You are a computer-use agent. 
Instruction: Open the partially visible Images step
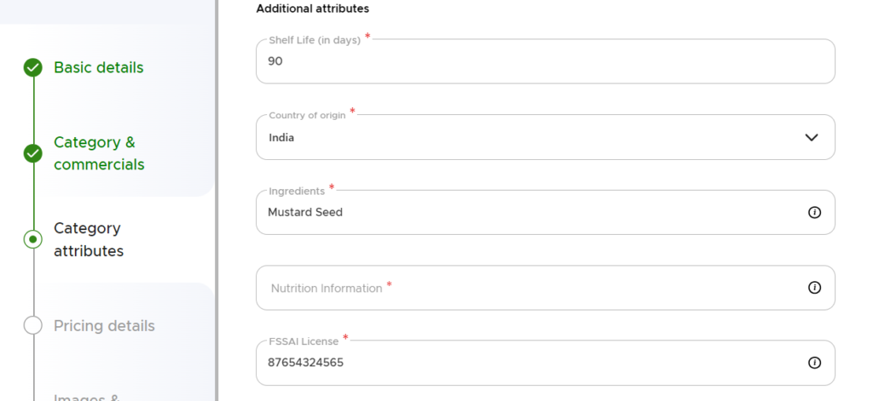pos(85,395)
